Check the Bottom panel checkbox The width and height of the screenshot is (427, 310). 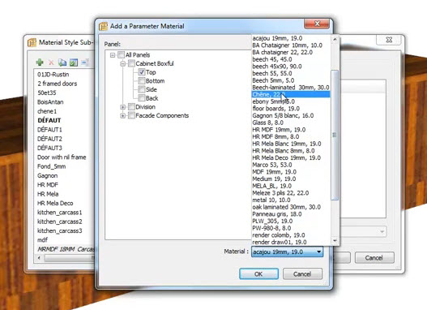[141, 80]
